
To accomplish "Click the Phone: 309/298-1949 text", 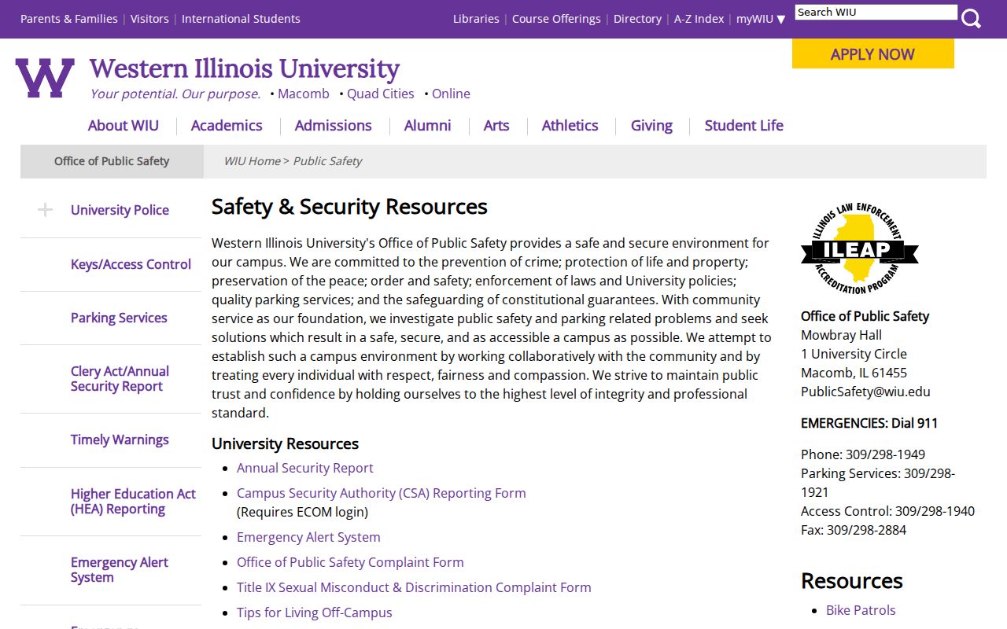I will [x=863, y=454].
